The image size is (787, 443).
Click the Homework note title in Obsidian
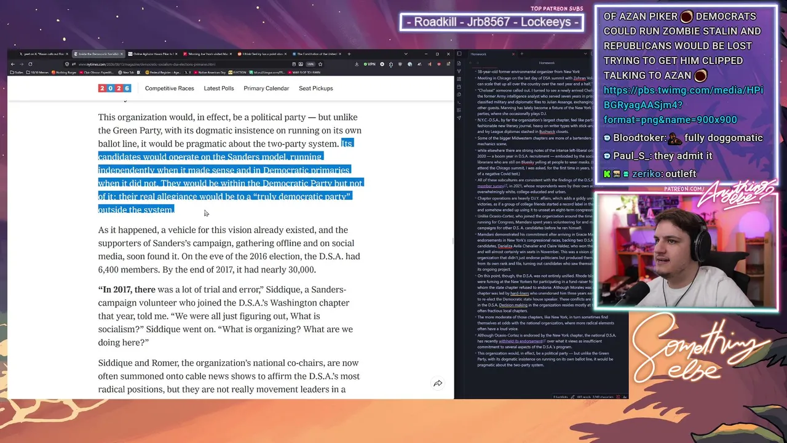[547, 63]
